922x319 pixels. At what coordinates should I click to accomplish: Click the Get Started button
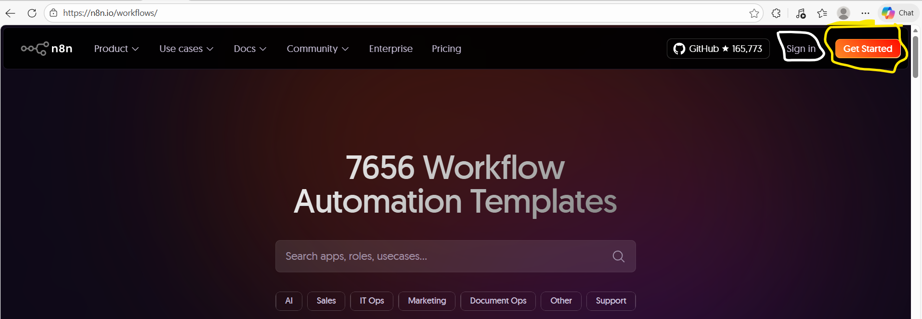[x=868, y=49]
